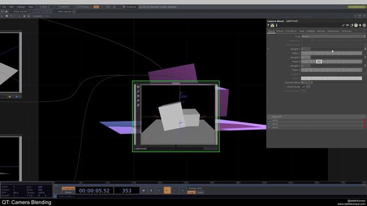The image size is (367, 206).
Task: Expand the cam1 input row
Action: pyautogui.click(x=269, y=121)
